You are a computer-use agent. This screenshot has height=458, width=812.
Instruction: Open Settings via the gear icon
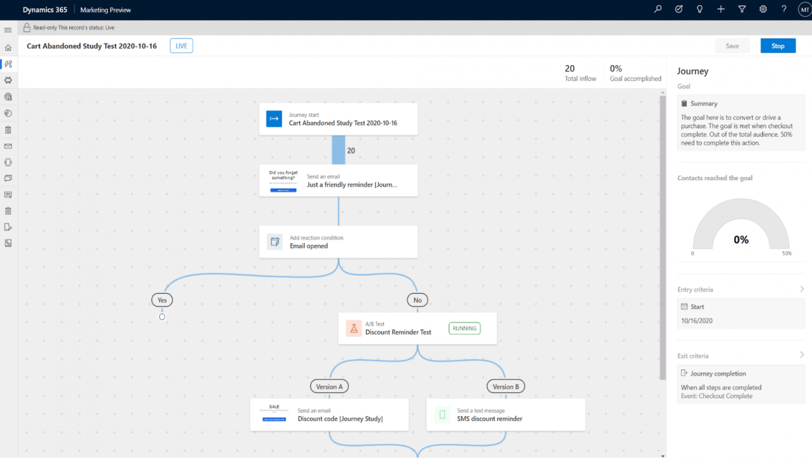click(x=763, y=9)
